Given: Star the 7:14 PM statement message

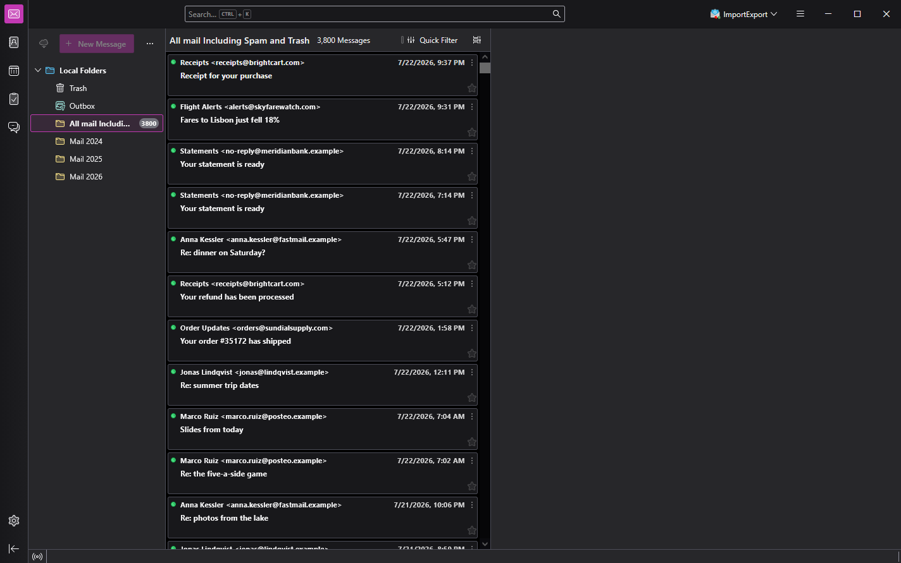Looking at the screenshot, I should [471, 221].
